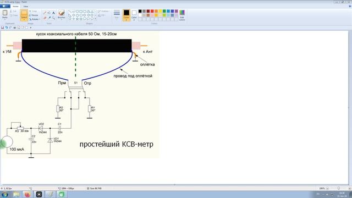Undo the last action
The height and width of the screenshot is (198, 352).
point(7,28)
